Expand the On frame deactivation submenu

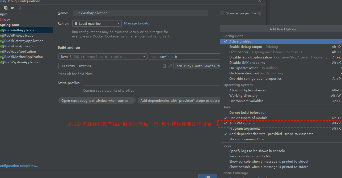[281, 73]
